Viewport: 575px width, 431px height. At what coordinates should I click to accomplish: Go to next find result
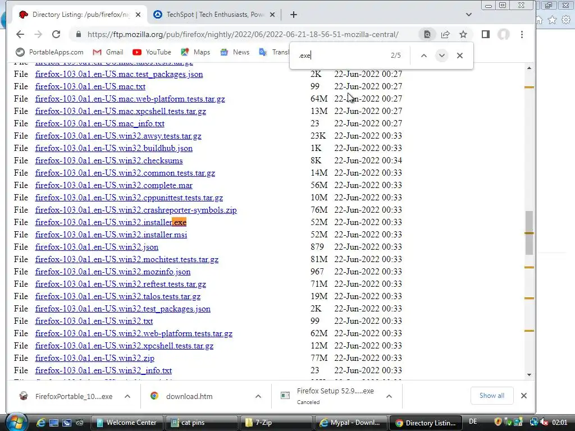[442, 56]
